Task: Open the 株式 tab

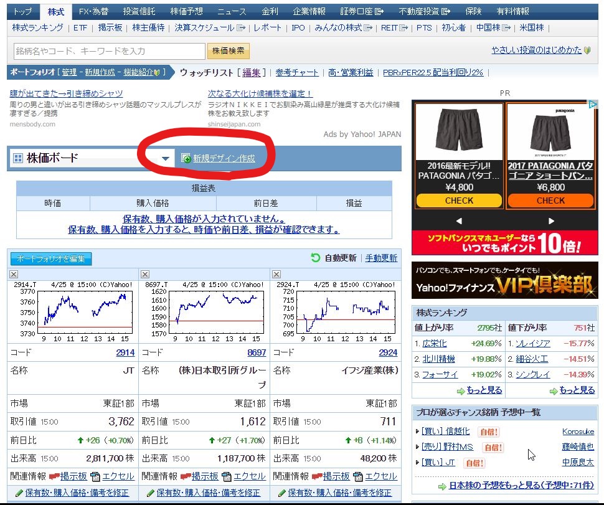Action: coord(56,12)
